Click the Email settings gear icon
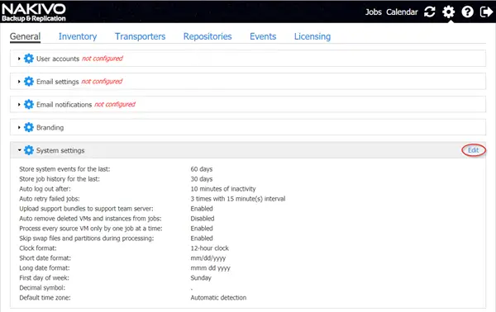496x312 pixels. pyautogui.click(x=29, y=82)
